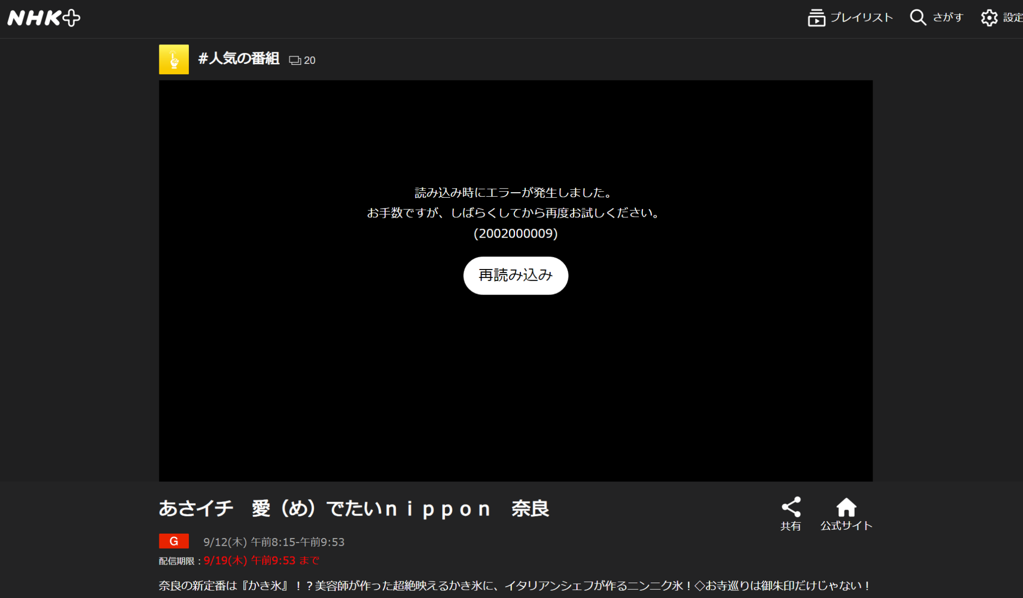Select the さがす search magnifier icon
Image resolution: width=1023 pixels, height=598 pixels.
coord(918,17)
